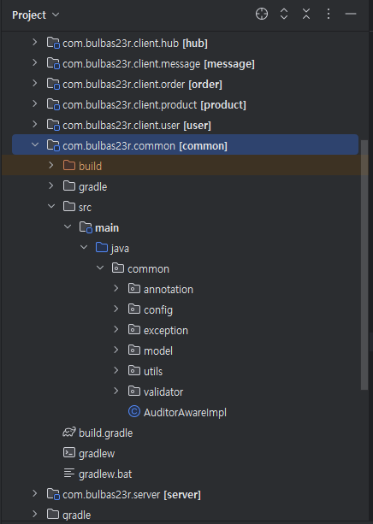Viewport: 373px width, 524px height.
Task: Click the vertical scrollbar thumb
Action: 364,264
